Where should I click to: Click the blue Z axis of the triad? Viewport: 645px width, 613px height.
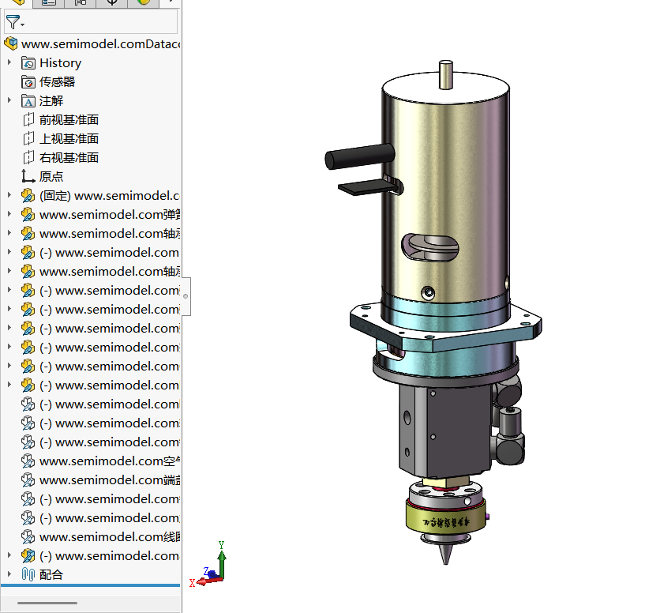click(210, 572)
